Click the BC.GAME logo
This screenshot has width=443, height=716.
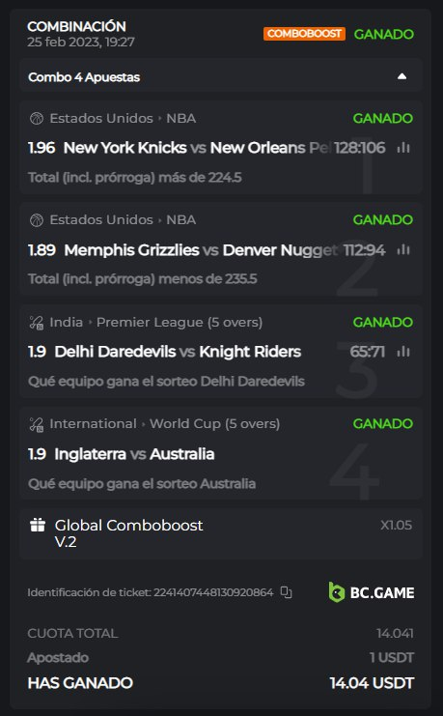(x=372, y=592)
